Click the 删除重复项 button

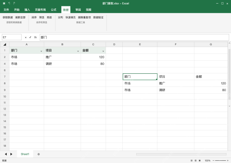[x=84, y=18]
